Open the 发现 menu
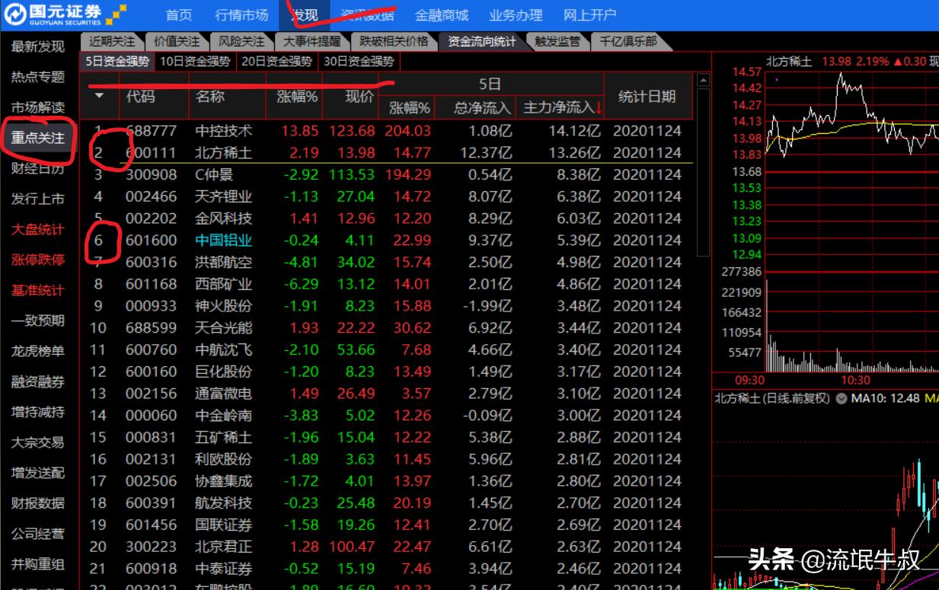 point(305,14)
